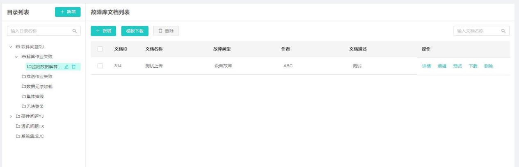
Task: Click the folder icon of 通讯问题TX
Action: (x=18, y=126)
